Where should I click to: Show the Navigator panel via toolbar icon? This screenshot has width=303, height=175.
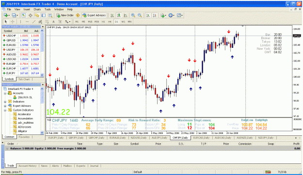coord(37,15)
